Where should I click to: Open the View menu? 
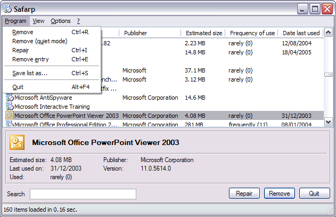tap(38, 21)
